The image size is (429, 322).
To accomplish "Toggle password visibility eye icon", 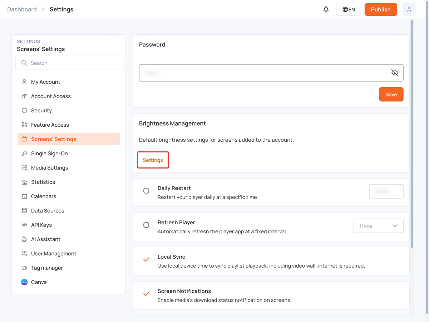I will point(395,73).
